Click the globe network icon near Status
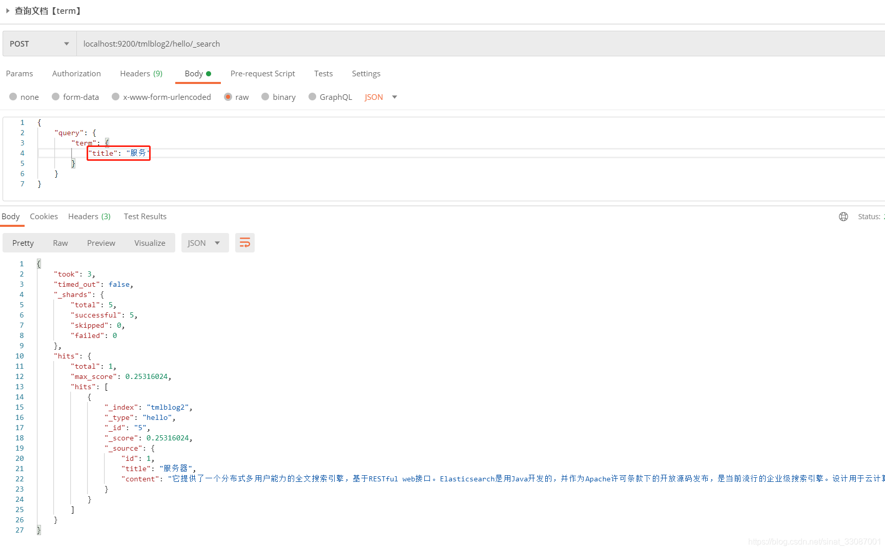 tap(843, 217)
